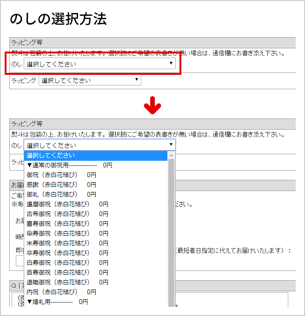Image resolution: width=305 pixels, height=316 pixels.
Task: Open the top ラッピング dropdown
Action: pyautogui.click(x=90, y=80)
